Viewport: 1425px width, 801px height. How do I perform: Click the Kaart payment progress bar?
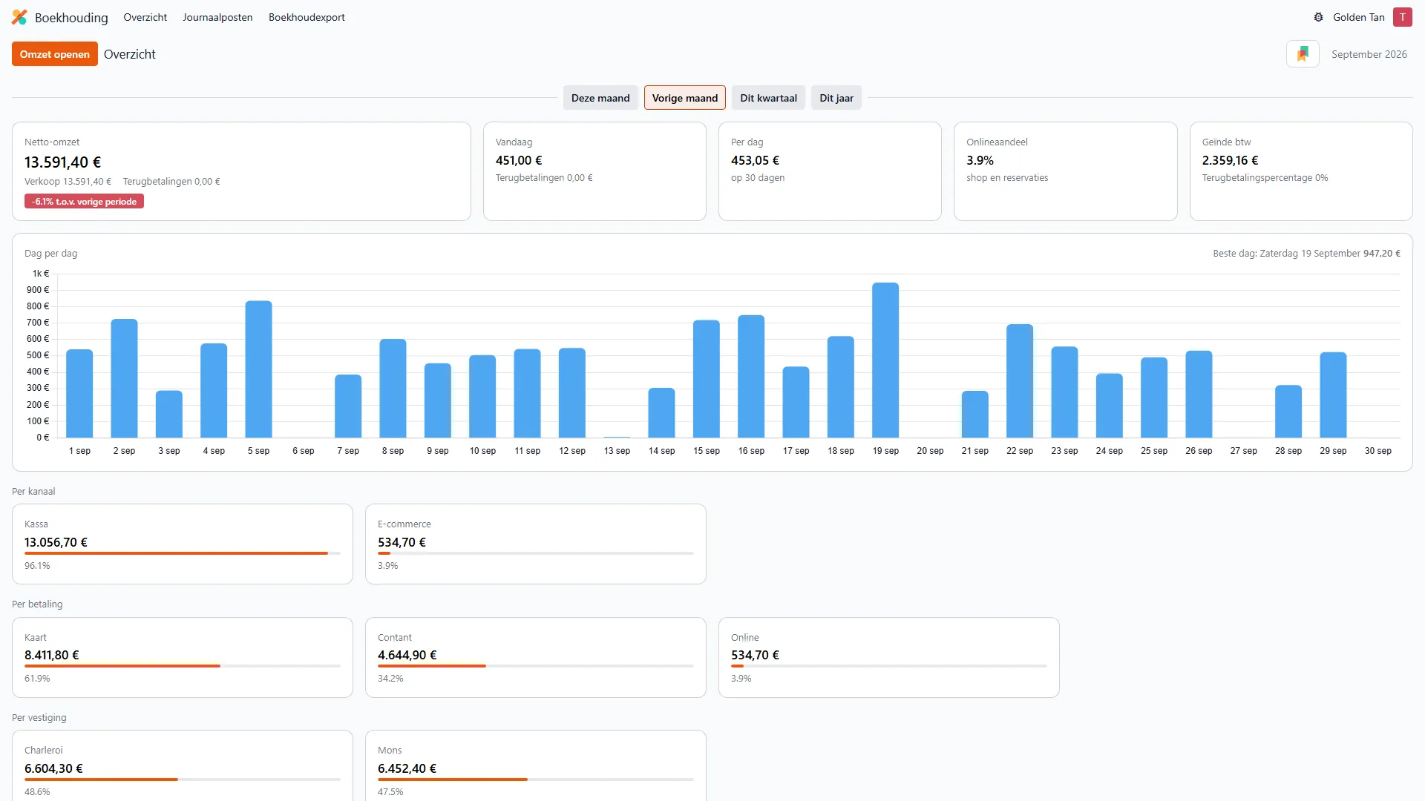tap(183, 666)
